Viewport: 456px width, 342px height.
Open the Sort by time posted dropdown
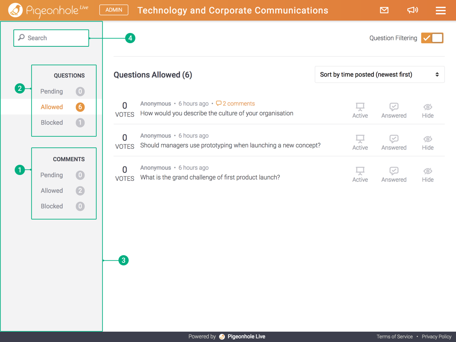pos(379,74)
